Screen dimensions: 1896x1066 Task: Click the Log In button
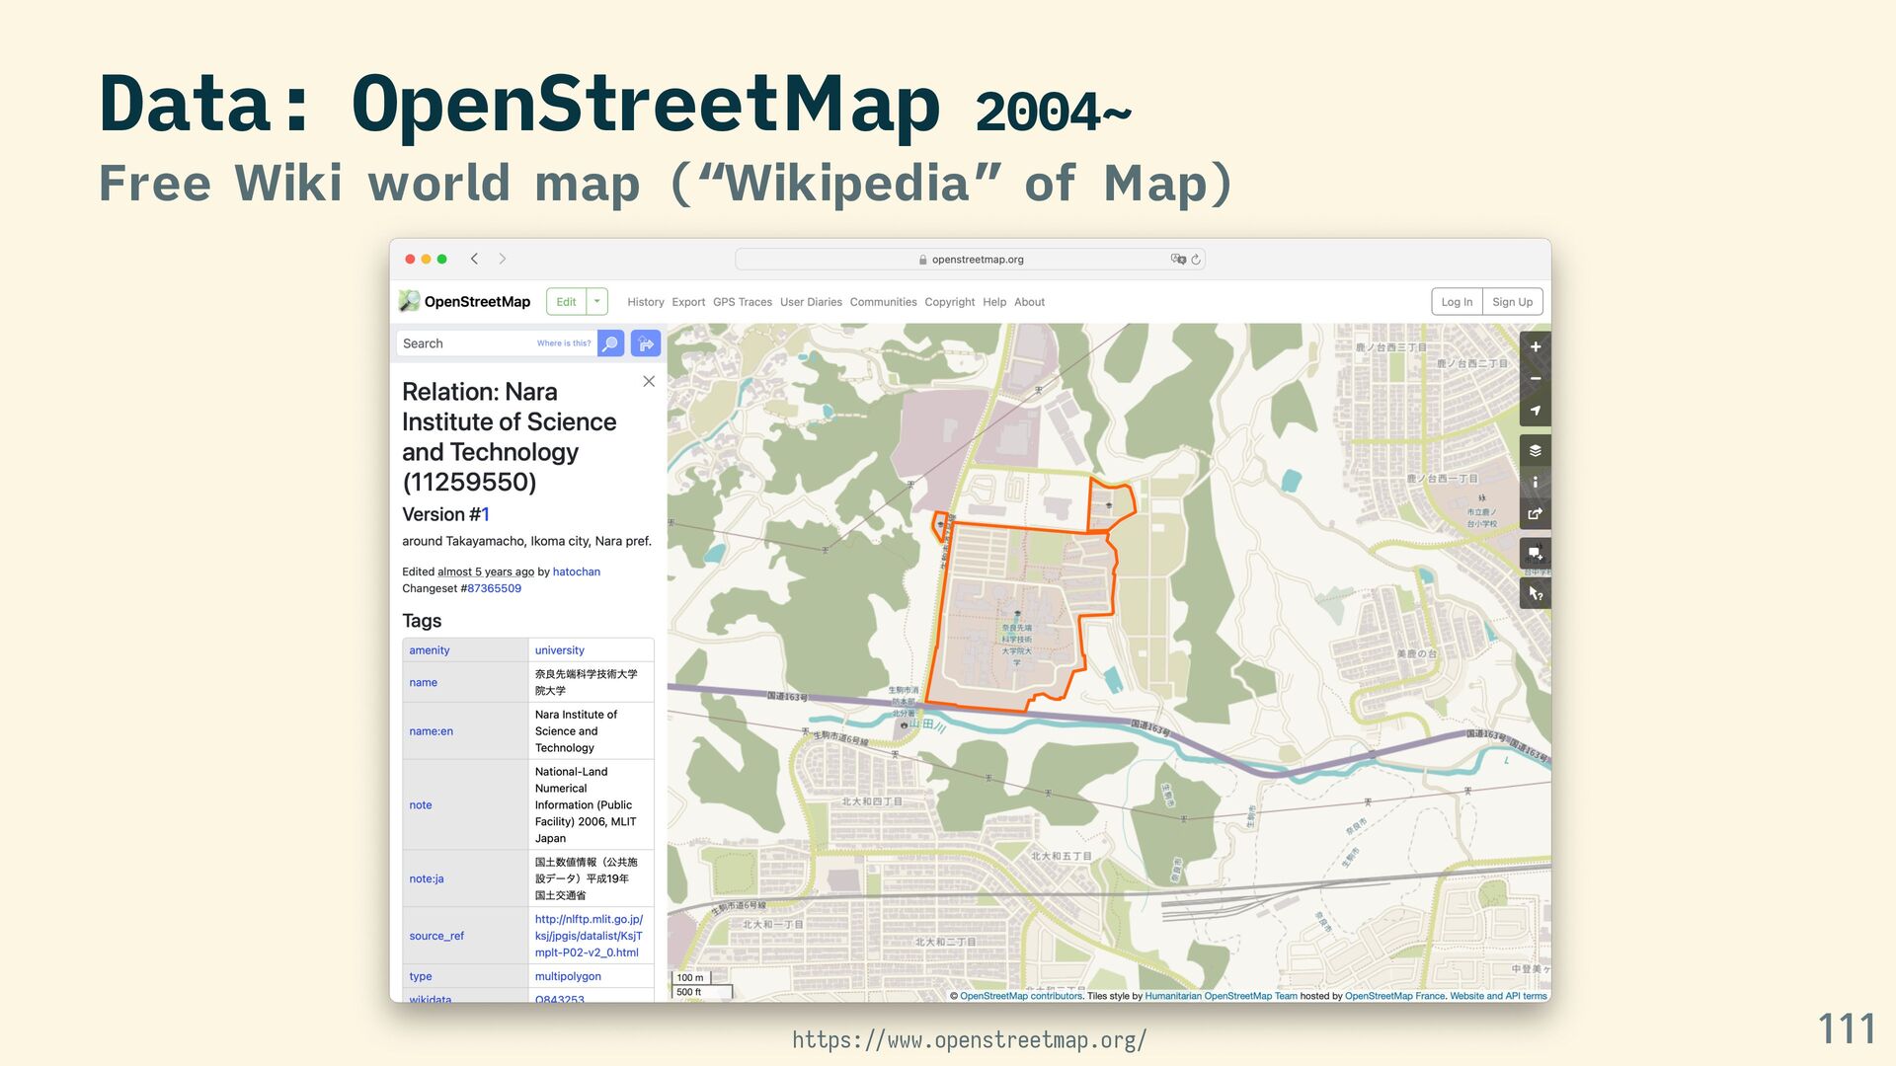pyautogui.click(x=1456, y=302)
